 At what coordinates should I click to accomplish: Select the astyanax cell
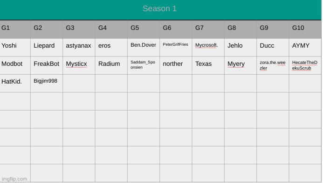point(79,48)
